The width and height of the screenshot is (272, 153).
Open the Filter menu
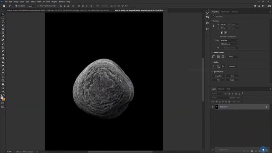coord(39,2)
